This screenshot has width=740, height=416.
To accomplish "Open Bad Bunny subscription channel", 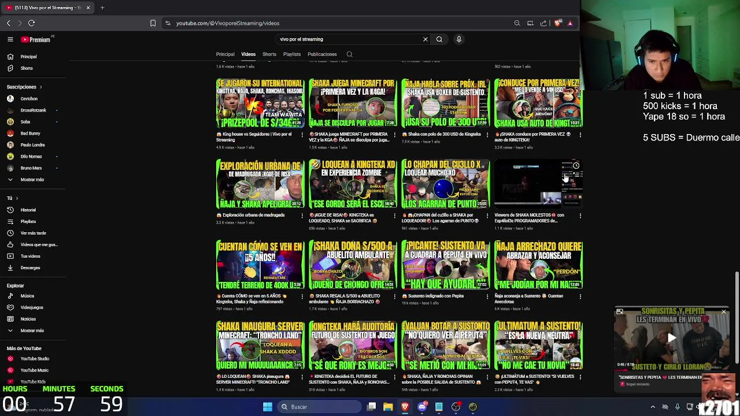I will [x=30, y=133].
